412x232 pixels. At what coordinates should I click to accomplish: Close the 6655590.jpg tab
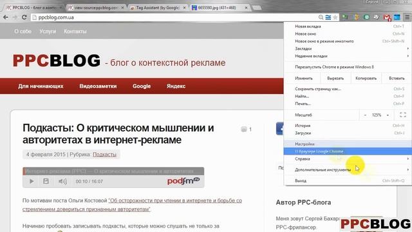[246, 8]
